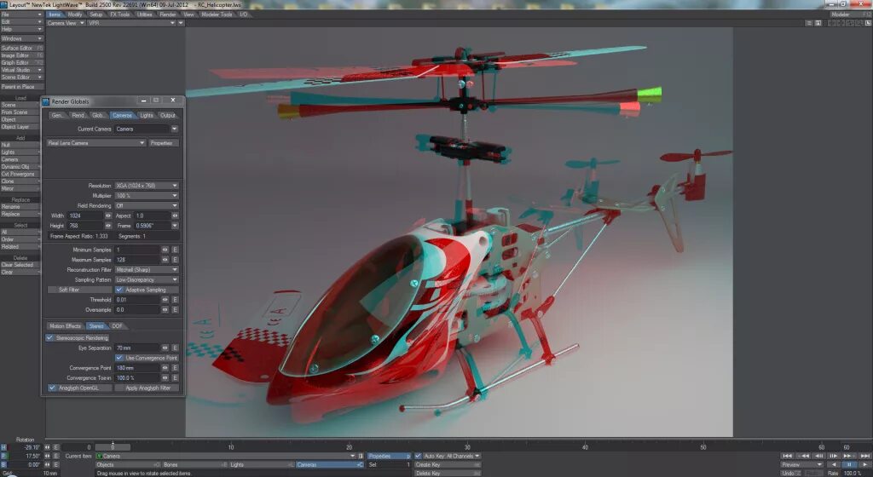
Task: Enable the Soft Filter toggle
Action: pos(80,290)
